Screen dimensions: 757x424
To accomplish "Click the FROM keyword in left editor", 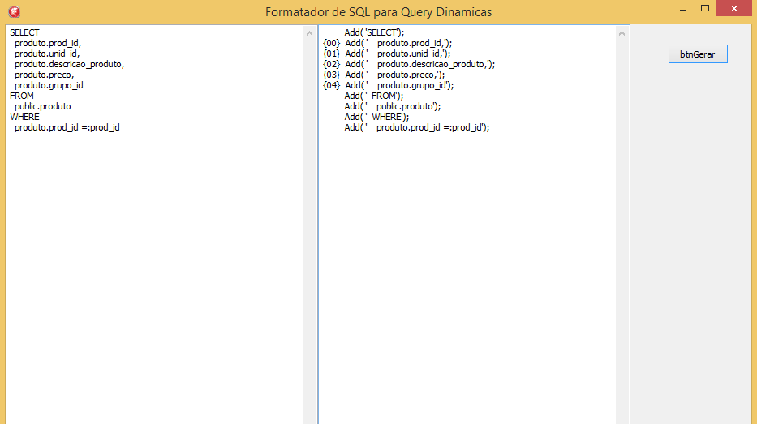I will click(x=22, y=96).
